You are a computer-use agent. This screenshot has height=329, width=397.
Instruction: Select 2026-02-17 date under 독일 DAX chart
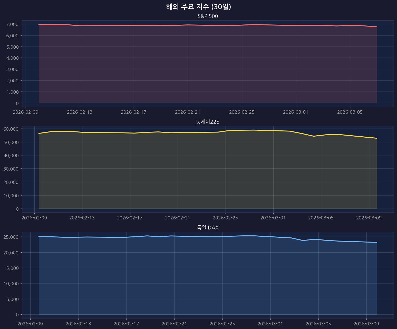pos(126,324)
